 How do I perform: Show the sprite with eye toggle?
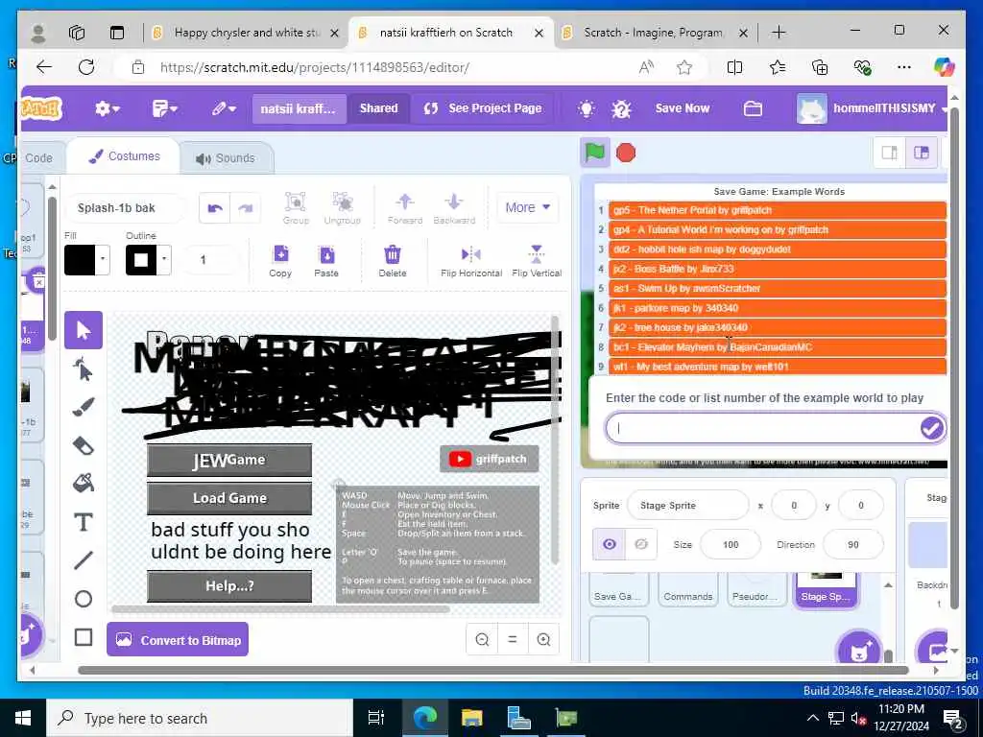tap(609, 544)
